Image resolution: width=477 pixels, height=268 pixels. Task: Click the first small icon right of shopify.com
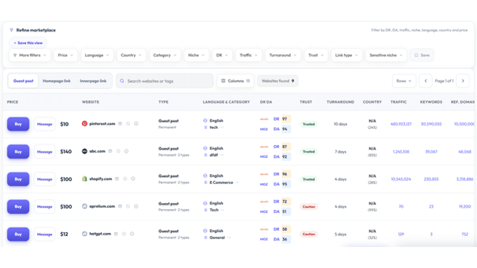pyautogui.click(x=117, y=179)
